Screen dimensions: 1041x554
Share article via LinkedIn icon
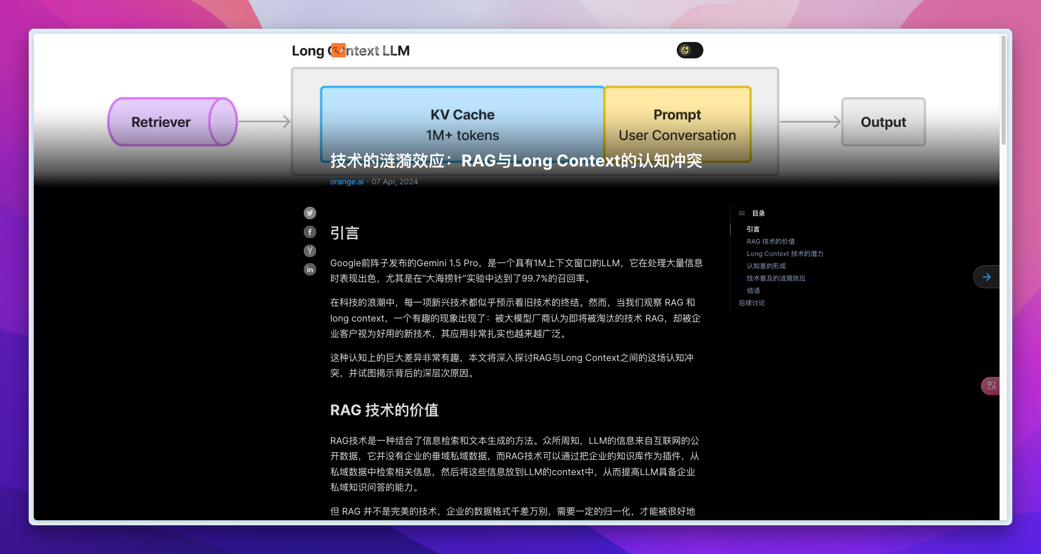pos(310,269)
